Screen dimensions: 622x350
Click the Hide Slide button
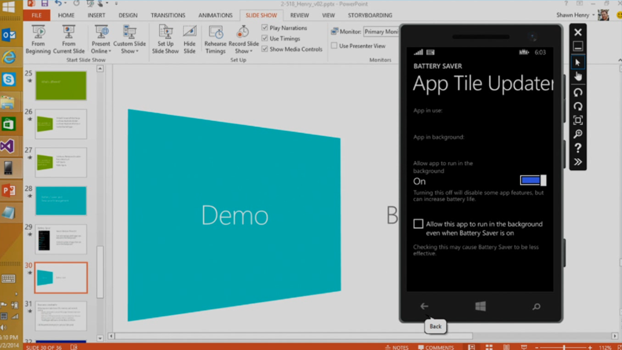(x=190, y=39)
